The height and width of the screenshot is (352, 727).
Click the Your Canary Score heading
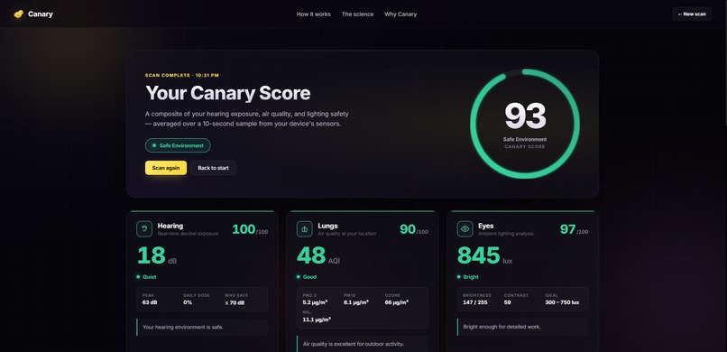click(x=227, y=93)
